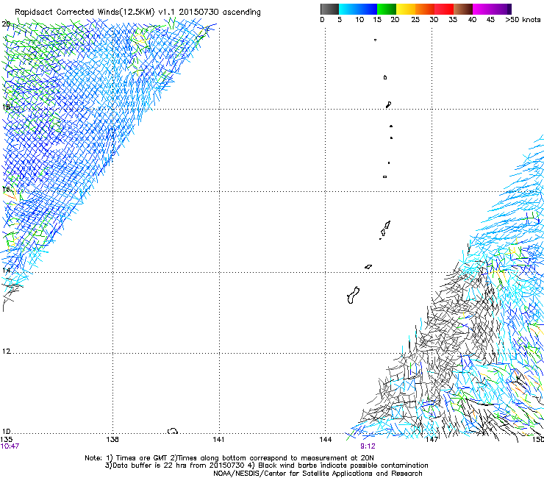
Task: Click the small island outline near 14N
Action: 368,267
